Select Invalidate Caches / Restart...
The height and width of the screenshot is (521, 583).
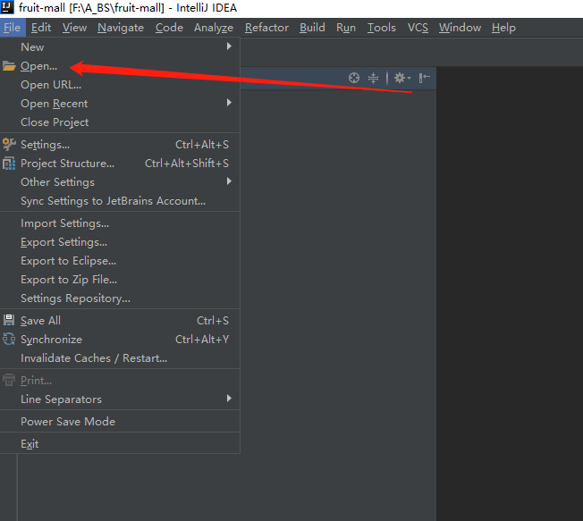[120, 358]
